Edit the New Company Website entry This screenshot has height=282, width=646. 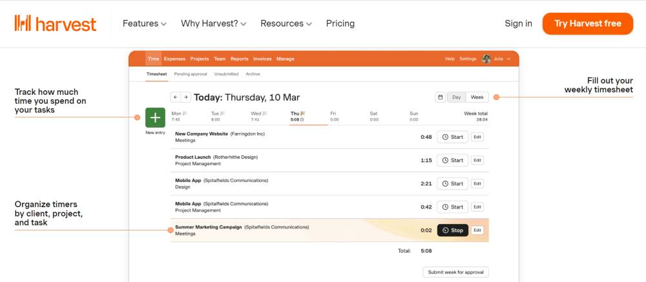pyautogui.click(x=477, y=137)
